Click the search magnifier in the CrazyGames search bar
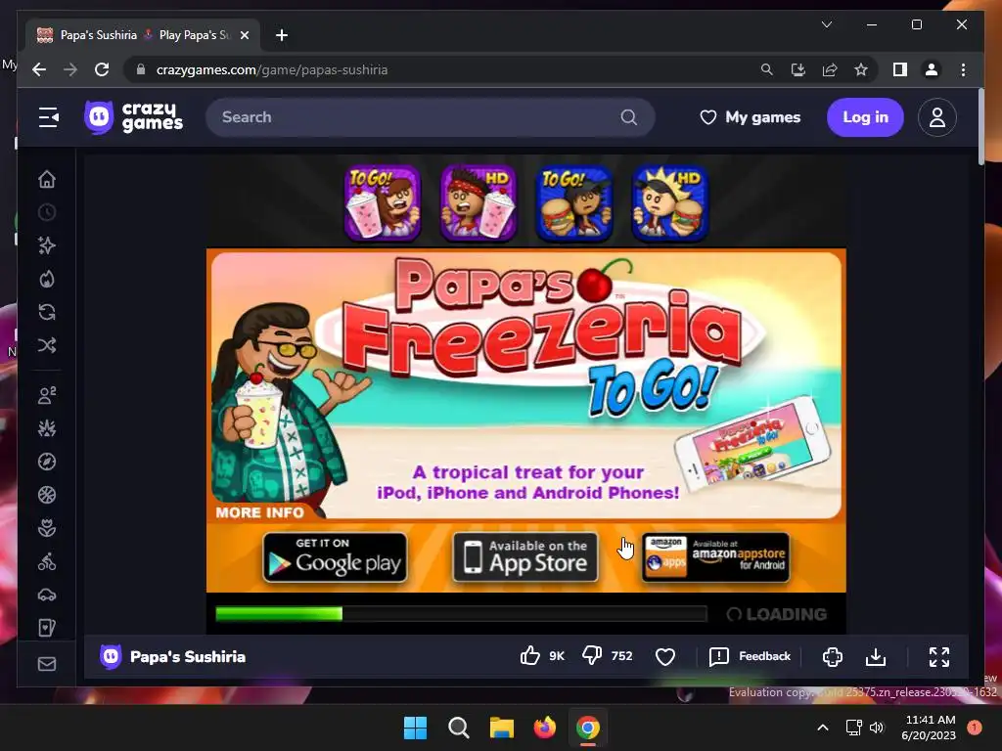This screenshot has width=1002, height=751. tap(629, 117)
